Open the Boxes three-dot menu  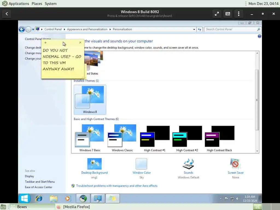click(238, 14)
